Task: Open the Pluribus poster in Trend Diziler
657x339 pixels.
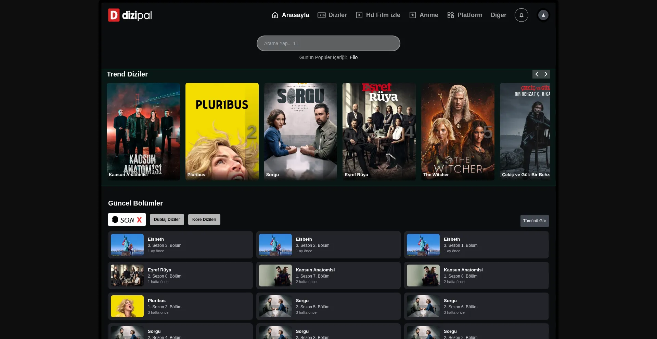Action: pos(222,131)
